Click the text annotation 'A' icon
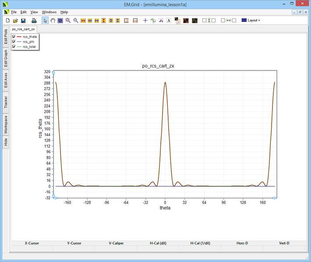 (x=169, y=21)
